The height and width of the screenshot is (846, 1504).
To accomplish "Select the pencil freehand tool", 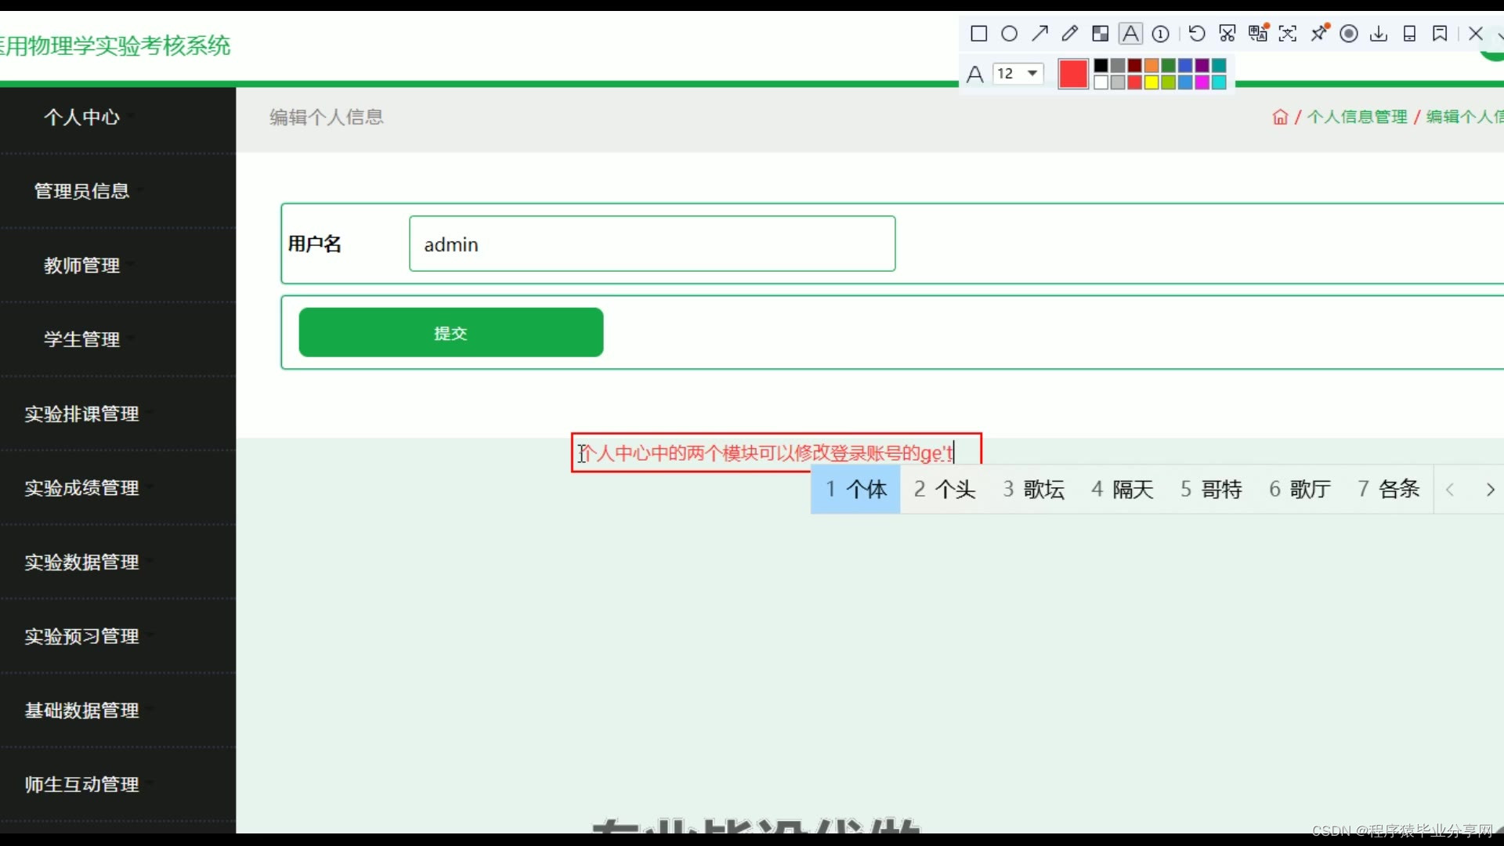I will (x=1069, y=34).
